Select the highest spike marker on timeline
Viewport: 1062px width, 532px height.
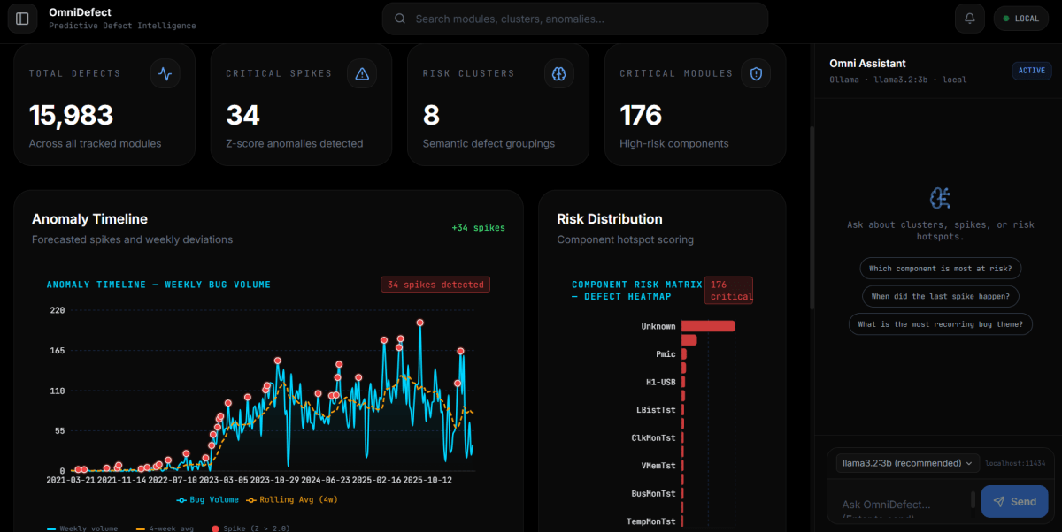click(419, 323)
